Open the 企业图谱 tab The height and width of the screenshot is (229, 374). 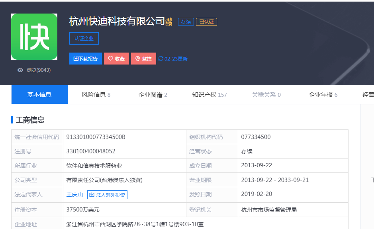pos(153,95)
